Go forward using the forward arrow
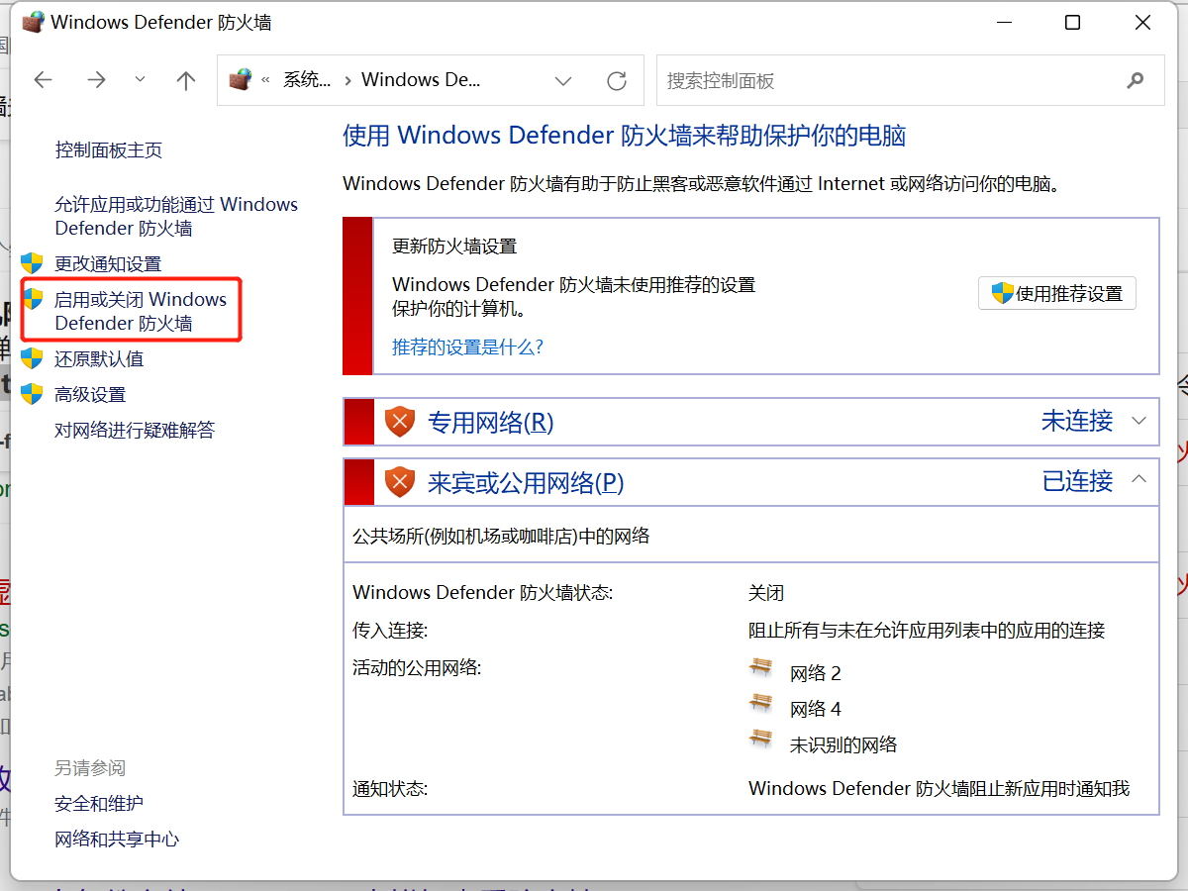Screen dimensions: 1188x891 tap(96, 80)
